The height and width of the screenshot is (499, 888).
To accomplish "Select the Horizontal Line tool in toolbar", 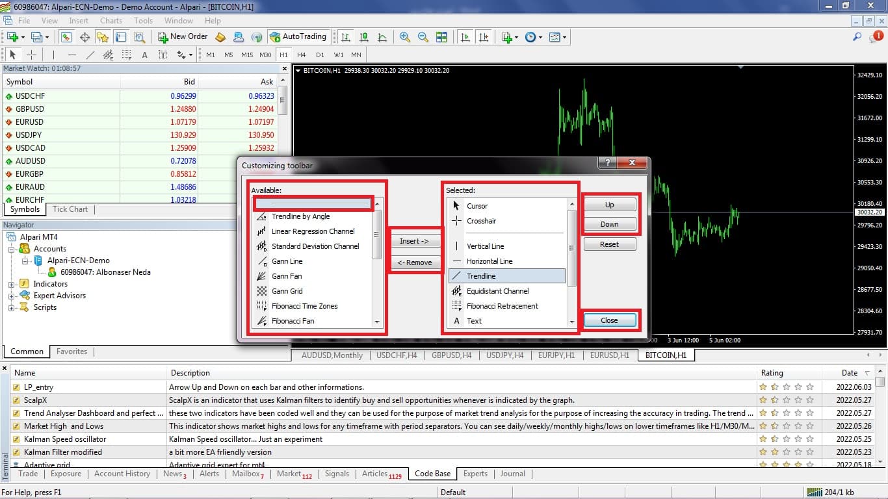I will (72, 55).
